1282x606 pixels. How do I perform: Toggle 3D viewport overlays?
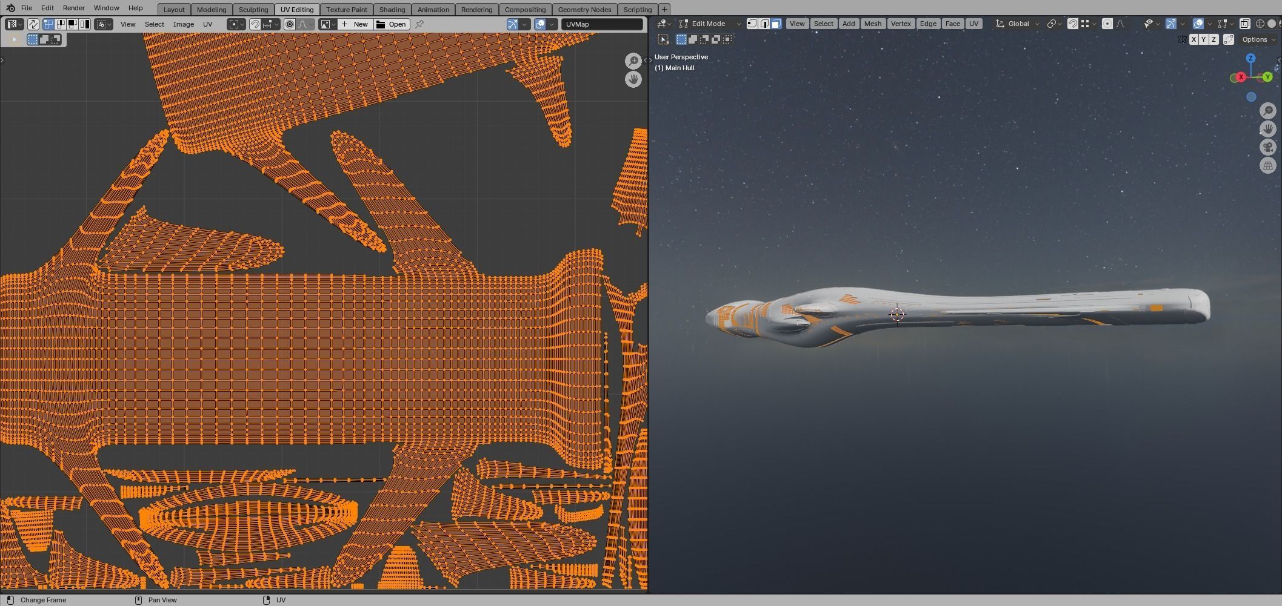click(x=1198, y=24)
